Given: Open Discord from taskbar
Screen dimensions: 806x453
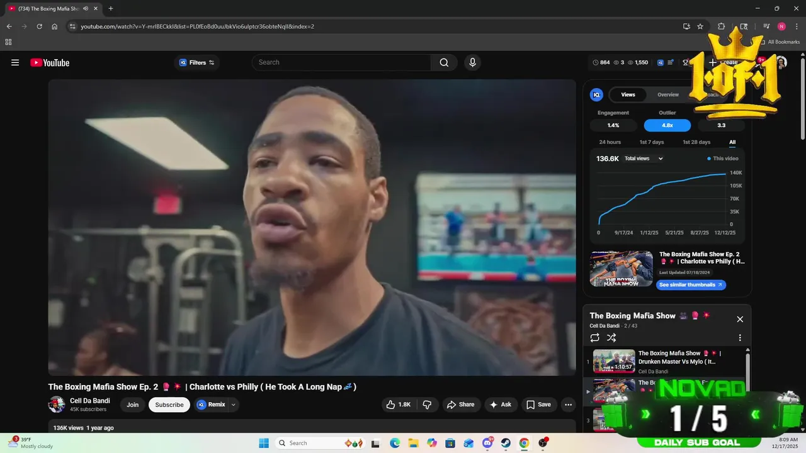Looking at the screenshot, I should click(487, 443).
